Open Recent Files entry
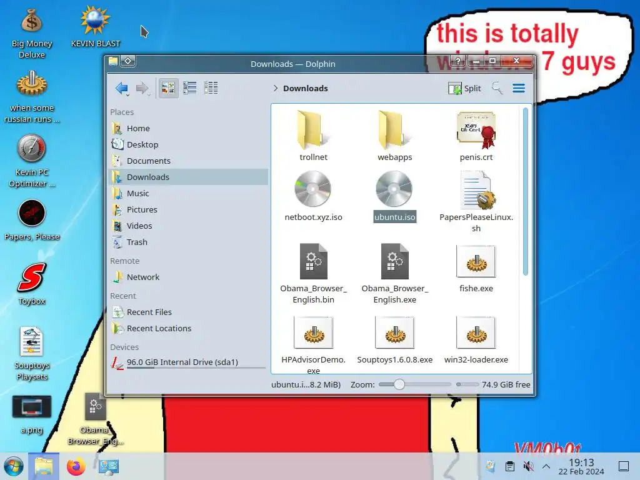 [x=189, y=312]
